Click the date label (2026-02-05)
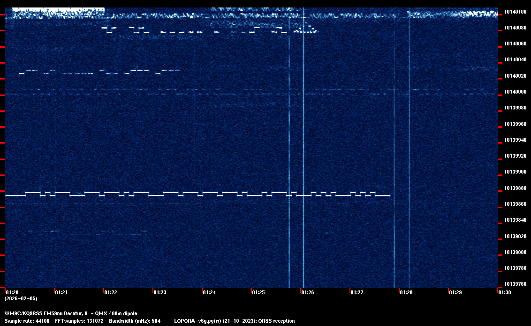Image resolution: width=531 pixels, height=326 pixels. coord(21,298)
